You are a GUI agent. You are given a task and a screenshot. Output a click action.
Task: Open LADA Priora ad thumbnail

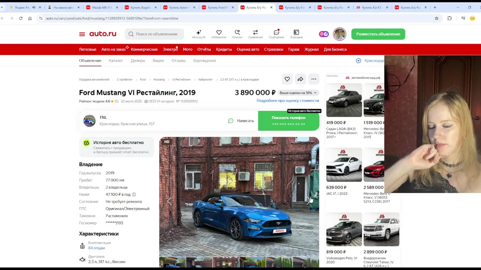[x=344, y=100]
